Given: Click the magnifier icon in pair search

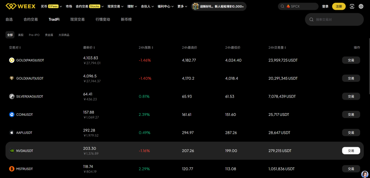Looking at the screenshot, I should click(x=311, y=20).
